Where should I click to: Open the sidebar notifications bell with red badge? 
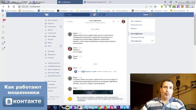tap(3, 21)
